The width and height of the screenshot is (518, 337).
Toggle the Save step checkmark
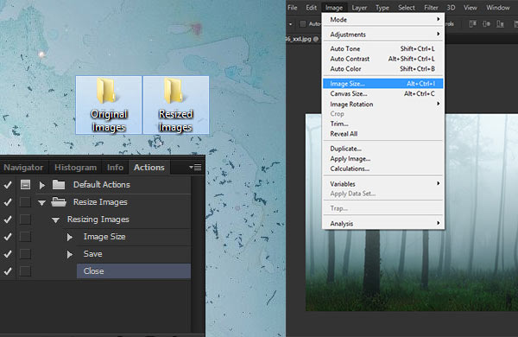point(8,254)
